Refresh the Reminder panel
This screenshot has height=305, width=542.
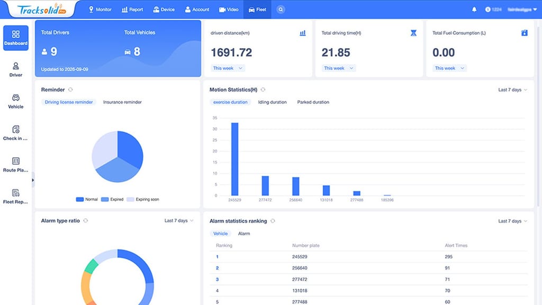(x=70, y=89)
